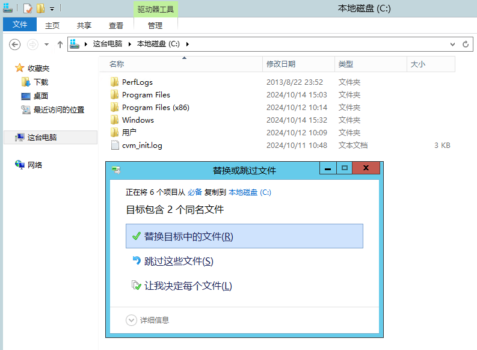Sort by the 大小 column header

[x=431, y=64]
